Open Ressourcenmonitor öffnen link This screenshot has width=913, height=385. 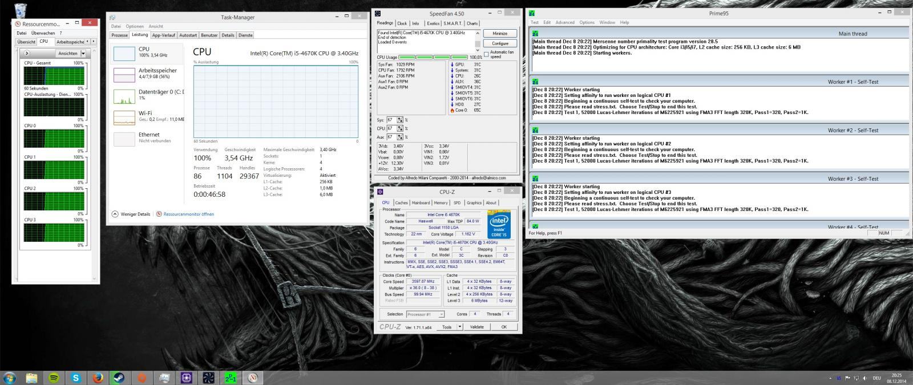189,214
